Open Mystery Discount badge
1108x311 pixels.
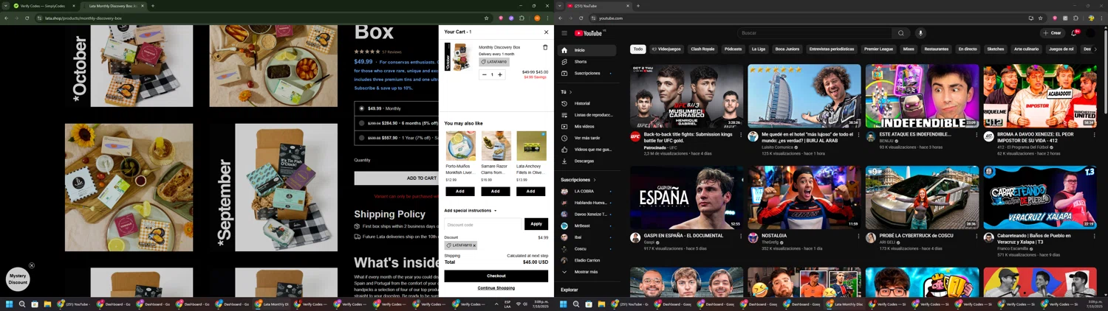[x=18, y=279]
